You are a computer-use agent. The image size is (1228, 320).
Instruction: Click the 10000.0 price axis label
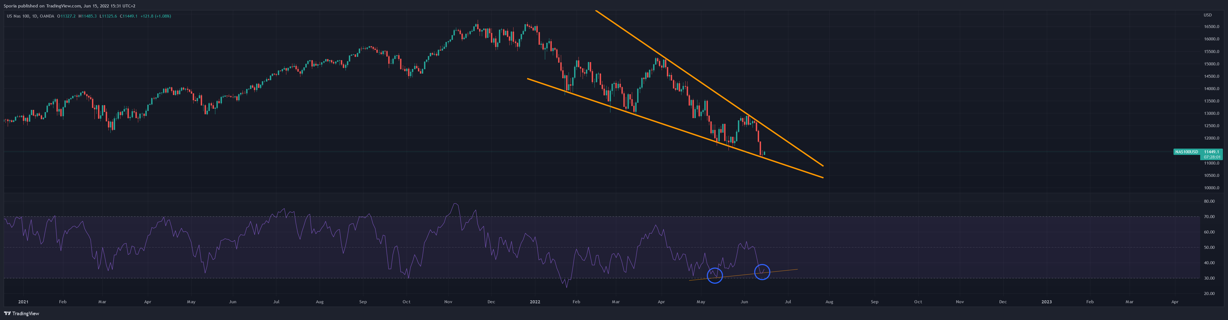[x=1211, y=188]
